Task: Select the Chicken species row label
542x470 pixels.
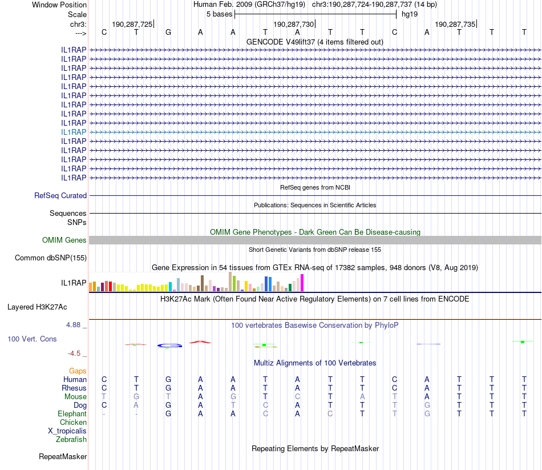Action: 73,422
